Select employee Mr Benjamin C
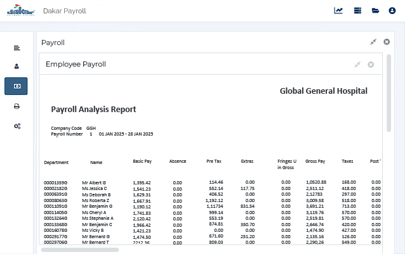The height and width of the screenshot is (254, 405). tap(97, 225)
